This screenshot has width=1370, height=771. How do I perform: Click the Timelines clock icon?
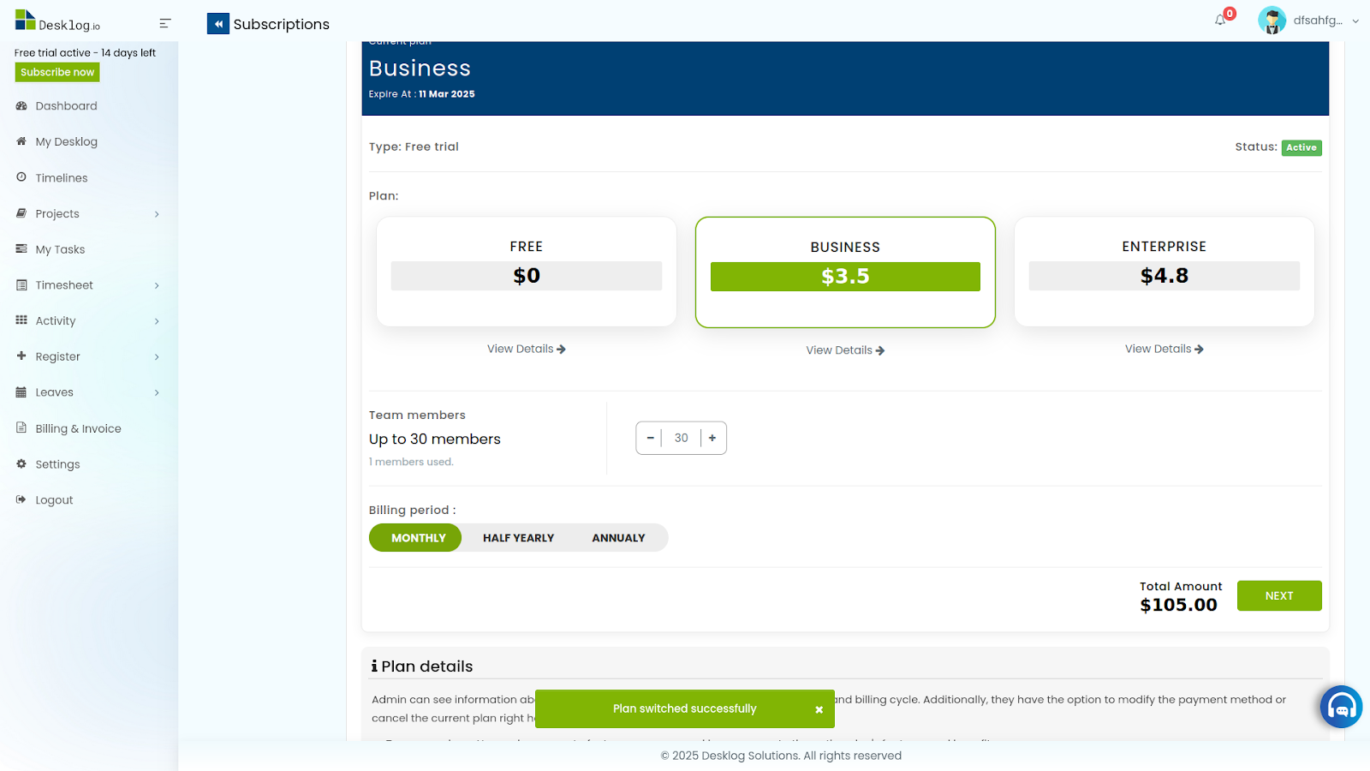(21, 177)
